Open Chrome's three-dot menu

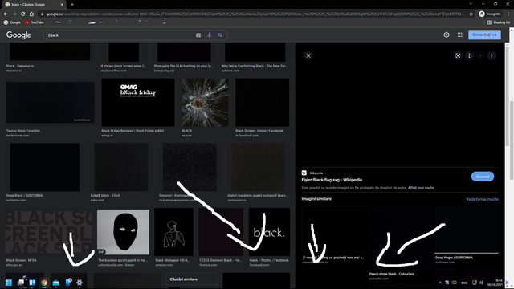[x=508, y=14]
